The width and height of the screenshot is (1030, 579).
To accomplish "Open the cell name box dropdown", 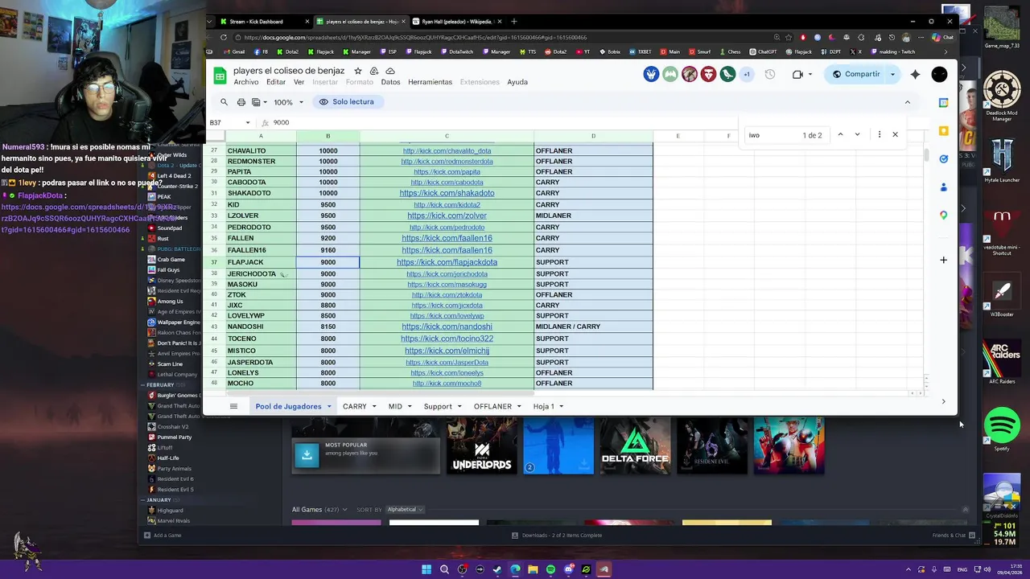I will [x=247, y=122].
